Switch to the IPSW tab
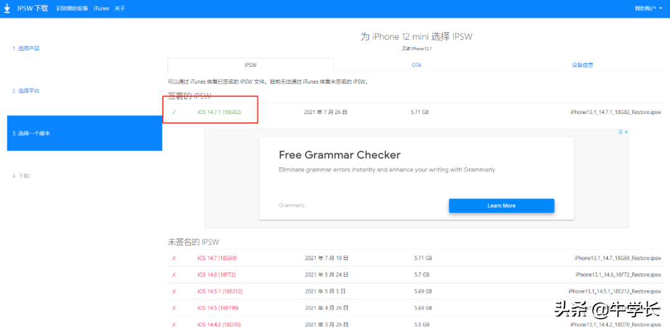Viewport: 670px width, 328px height. coord(251,65)
